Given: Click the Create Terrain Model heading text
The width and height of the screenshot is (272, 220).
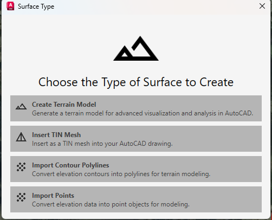Looking at the screenshot, I should [x=64, y=105].
